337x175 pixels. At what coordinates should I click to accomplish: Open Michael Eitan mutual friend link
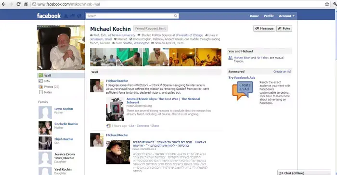point(242,58)
